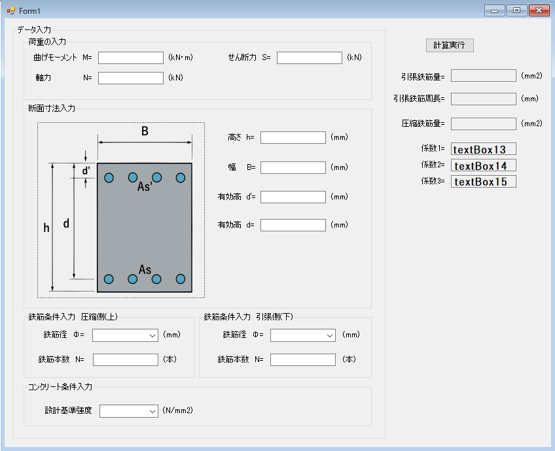Click the (N/mm2) unit label
The width and height of the screenshot is (555, 451).
click(x=177, y=410)
